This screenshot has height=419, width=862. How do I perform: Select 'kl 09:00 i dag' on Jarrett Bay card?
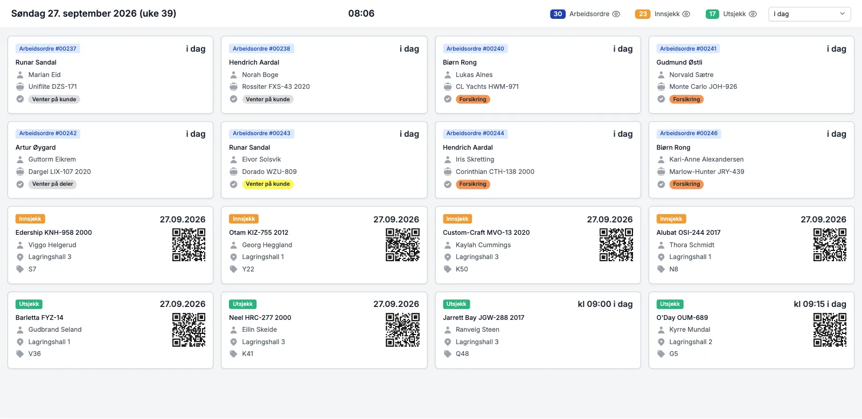pyautogui.click(x=605, y=304)
